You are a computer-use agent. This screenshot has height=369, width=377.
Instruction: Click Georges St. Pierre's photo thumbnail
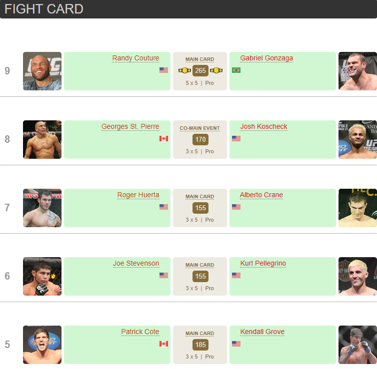pos(42,139)
